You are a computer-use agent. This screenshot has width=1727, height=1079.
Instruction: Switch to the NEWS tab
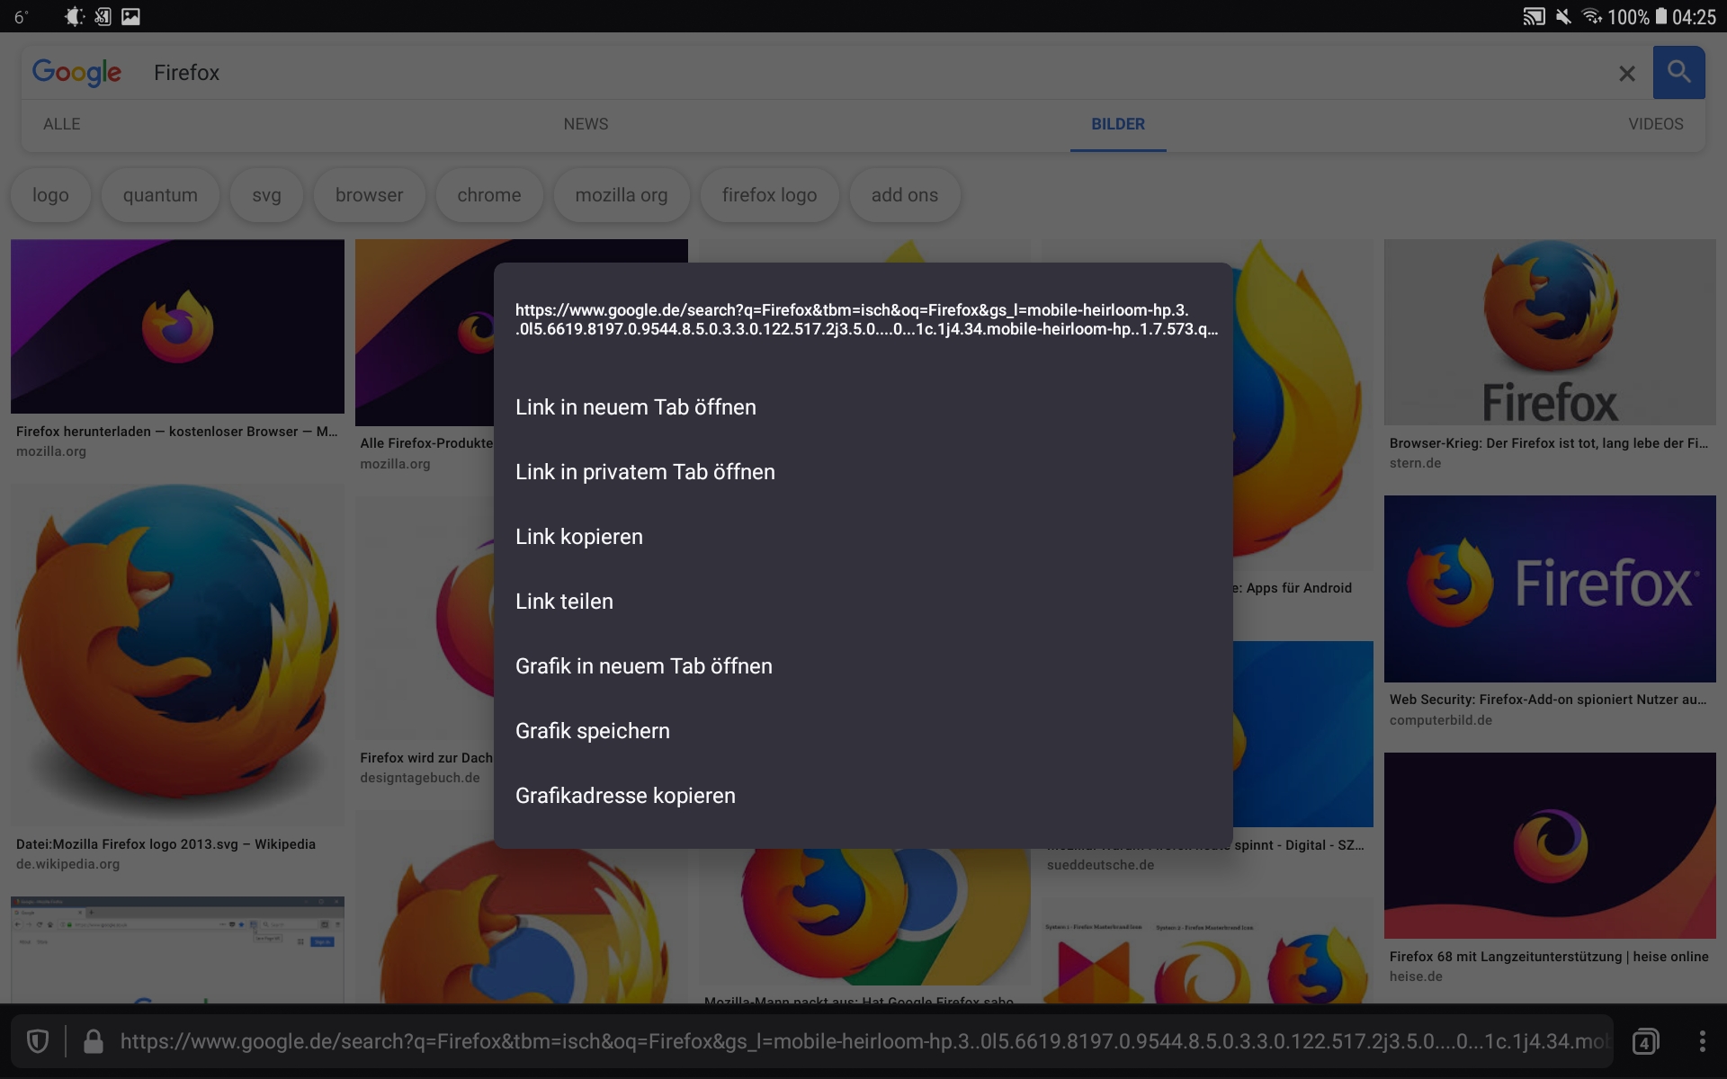click(586, 124)
